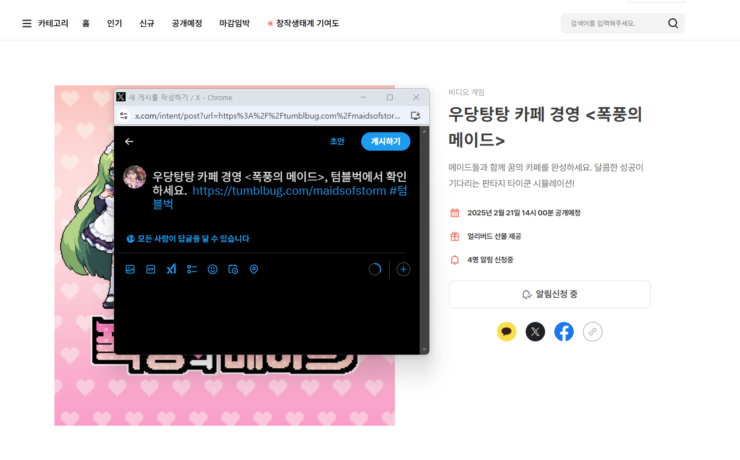Click the X logo in popup title bar
The image size is (740, 460).
click(x=121, y=97)
